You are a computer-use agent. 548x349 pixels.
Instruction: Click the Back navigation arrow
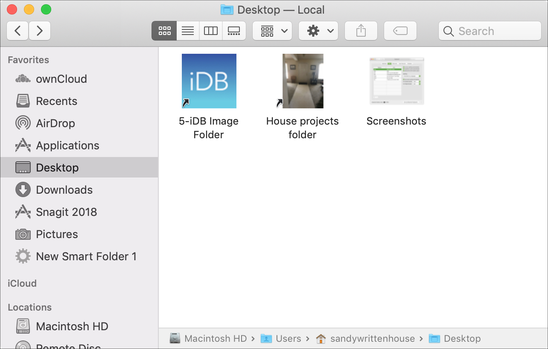click(17, 30)
